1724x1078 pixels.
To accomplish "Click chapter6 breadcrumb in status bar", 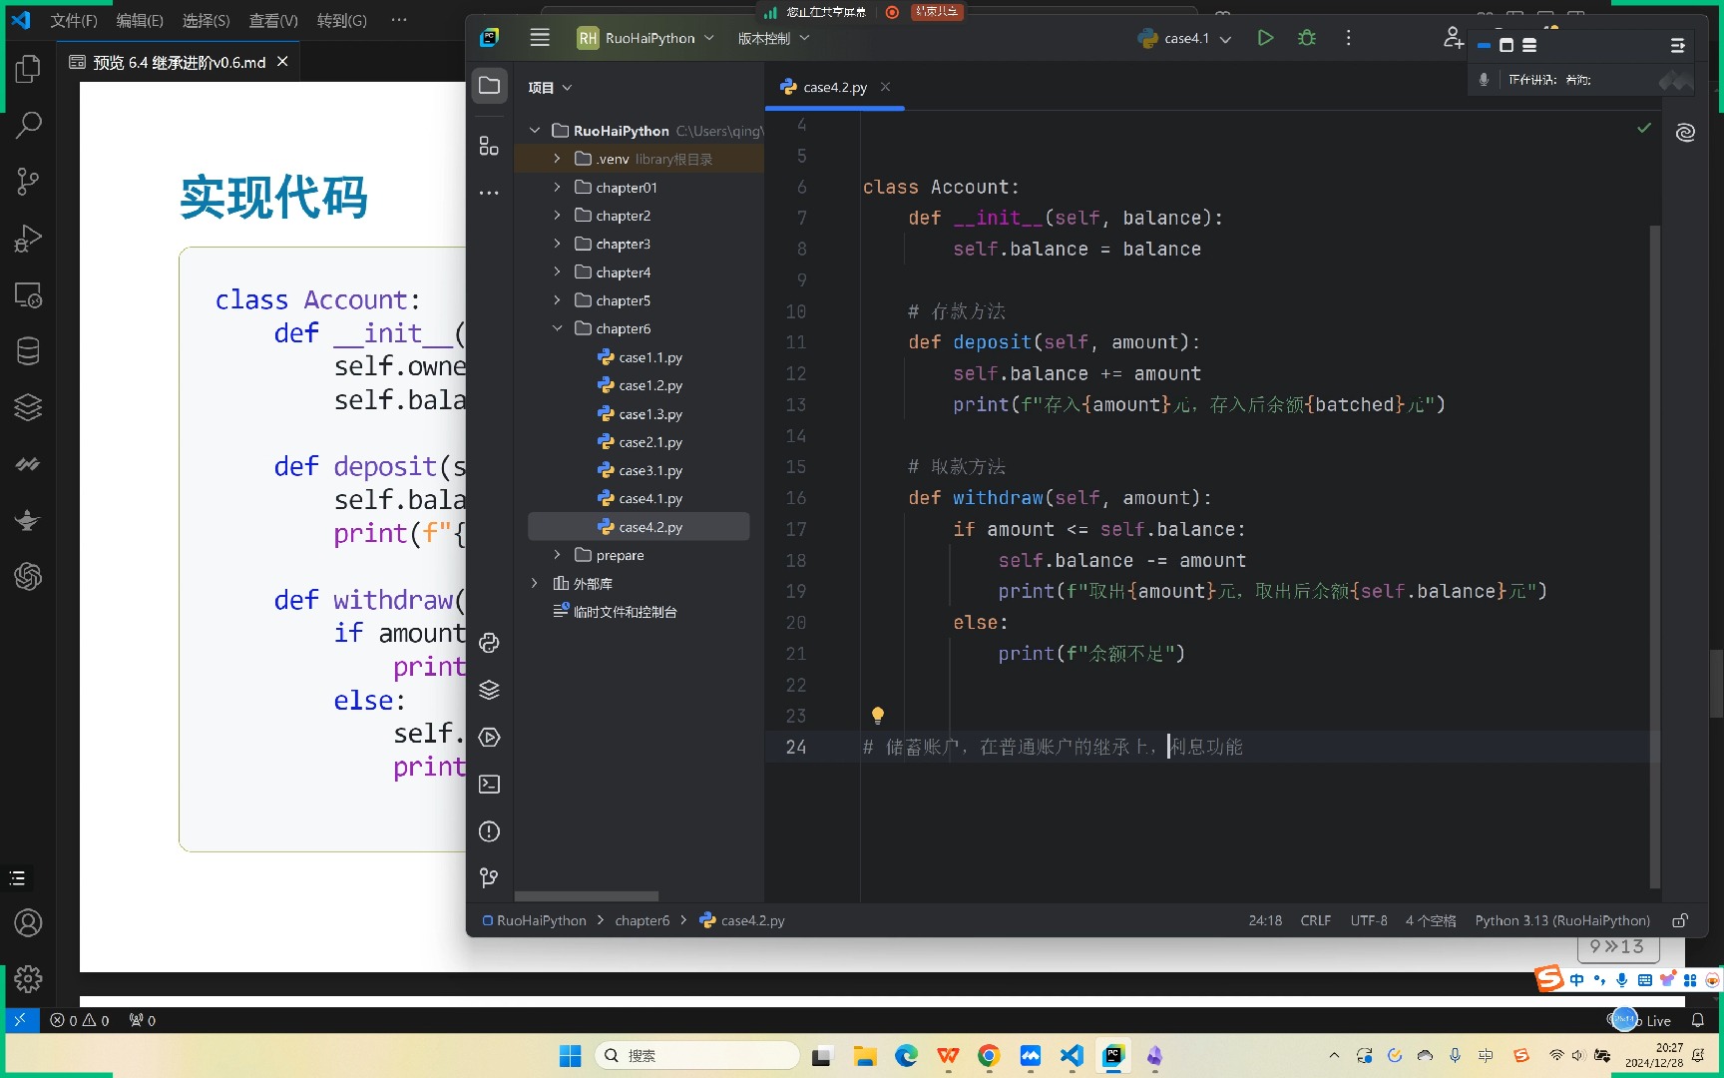I will click(643, 920).
